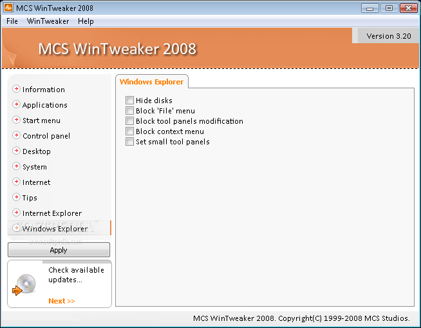Screen dimensions: 421x328
Task: Select the Windows Explorer tab header
Action: pyautogui.click(x=152, y=81)
